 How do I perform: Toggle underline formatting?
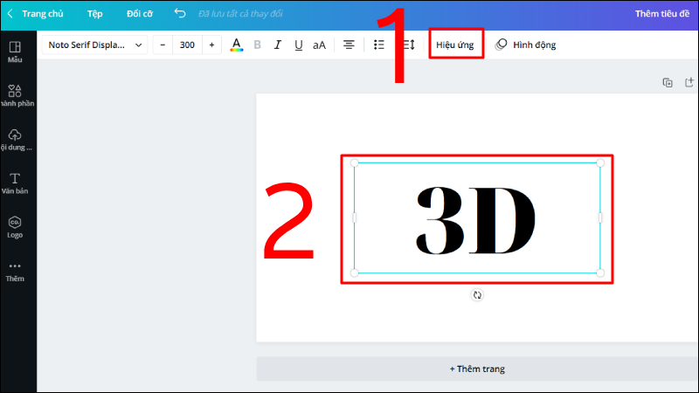pos(299,45)
